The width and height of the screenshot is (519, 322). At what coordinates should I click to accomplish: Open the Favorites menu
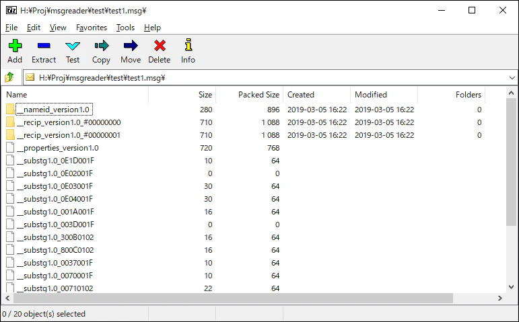pyautogui.click(x=92, y=28)
